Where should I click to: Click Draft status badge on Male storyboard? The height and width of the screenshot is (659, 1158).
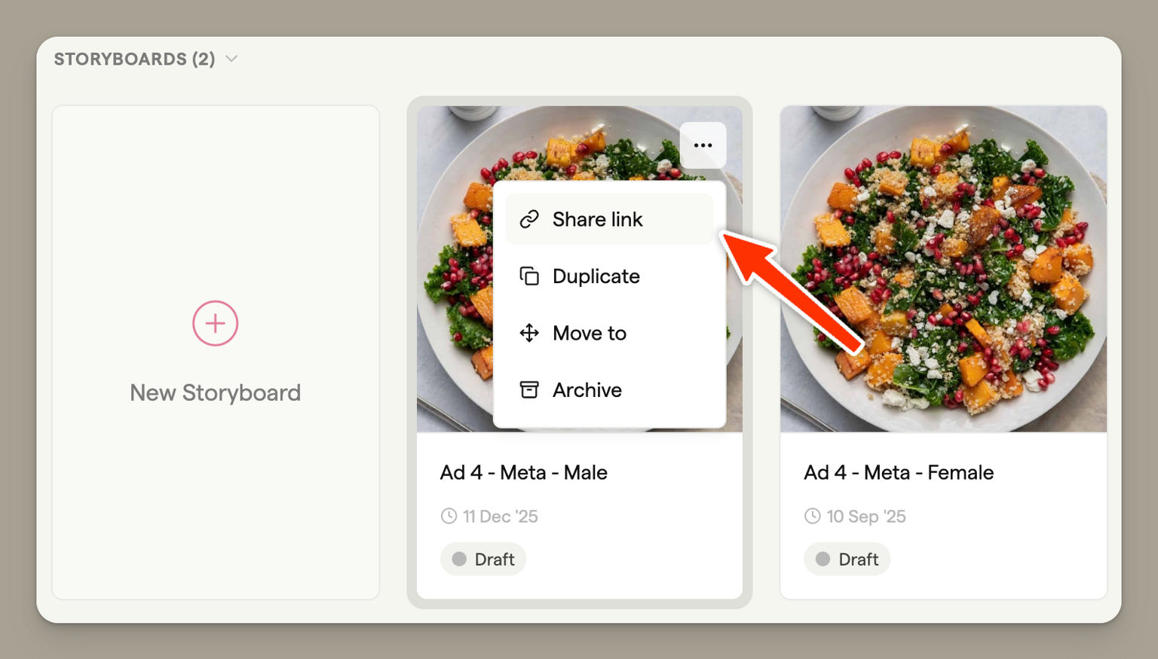pos(483,560)
